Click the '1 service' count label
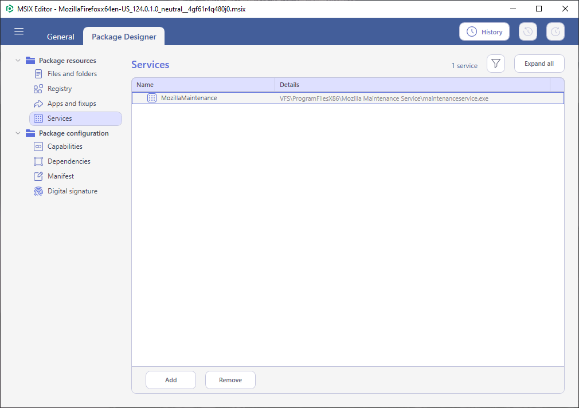The height and width of the screenshot is (408, 579). coord(464,66)
